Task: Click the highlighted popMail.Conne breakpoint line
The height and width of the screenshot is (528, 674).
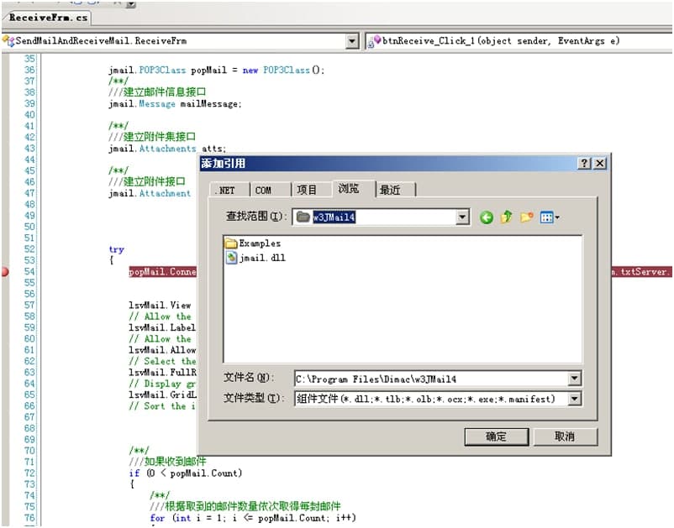Action: [163, 272]
